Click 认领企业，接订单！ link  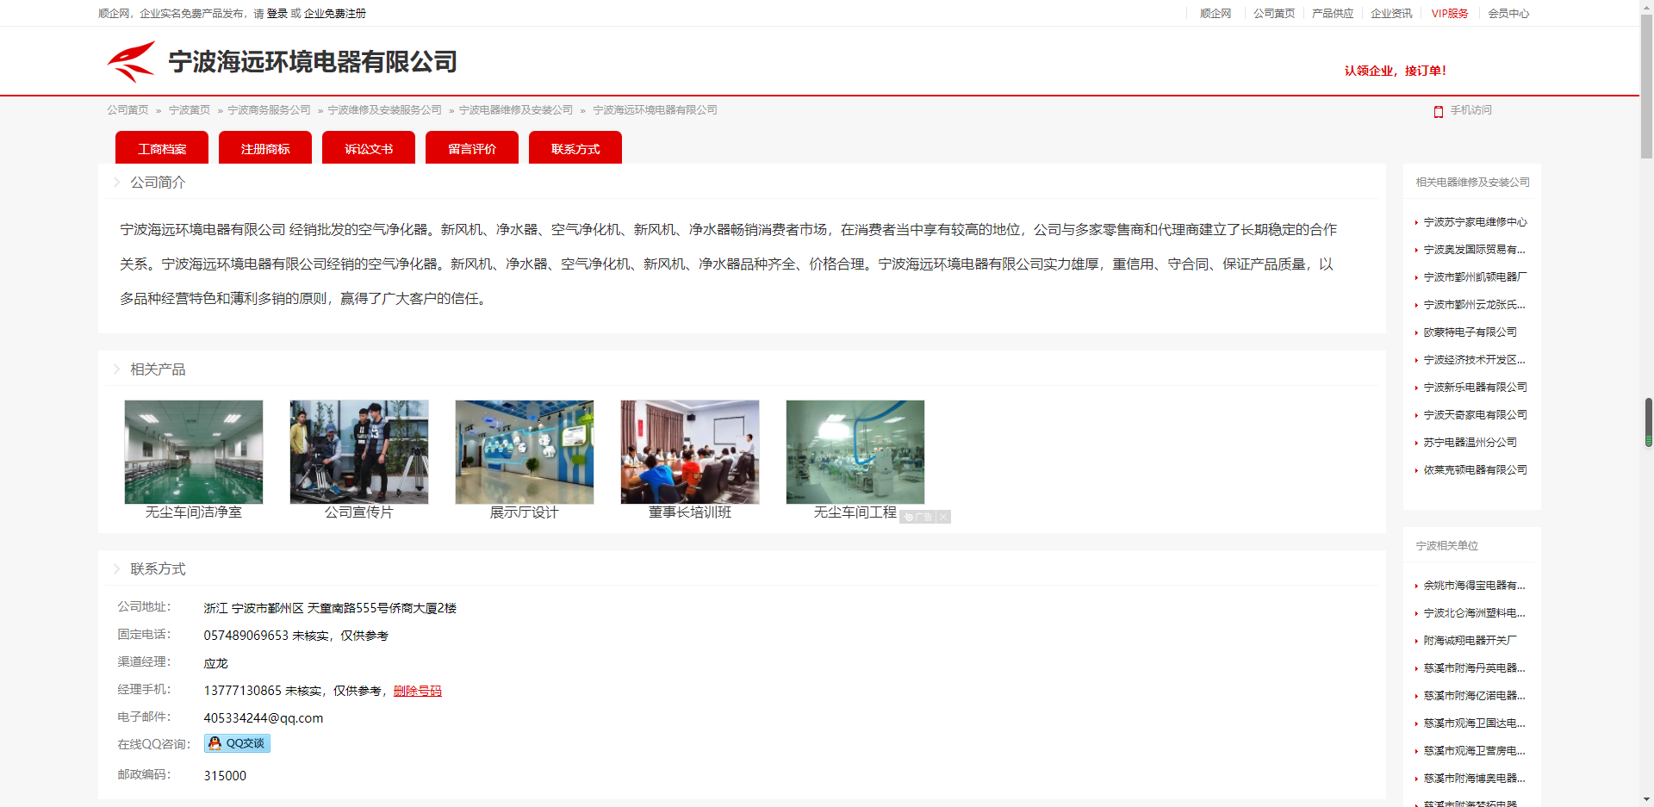[1396, 71]
